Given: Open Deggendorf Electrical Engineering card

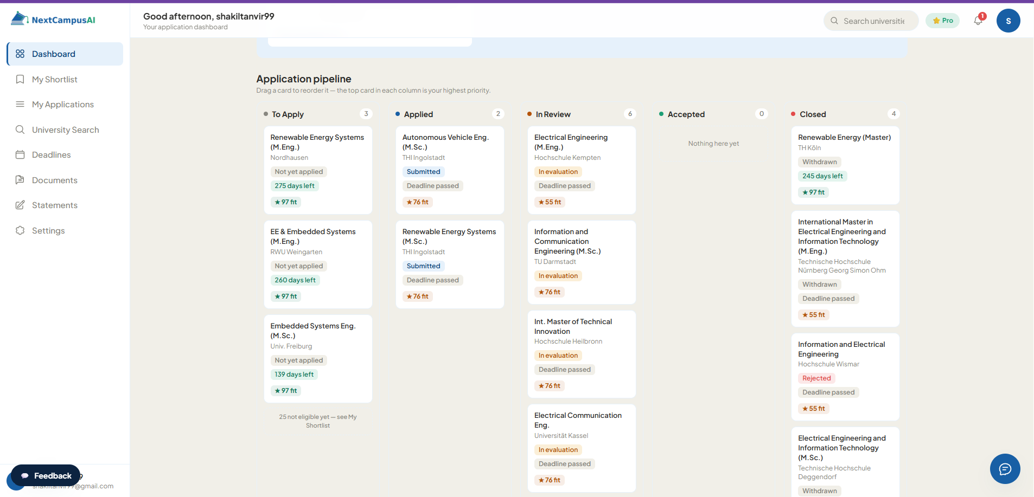Looking at the screenshot, I should (845, 462).
